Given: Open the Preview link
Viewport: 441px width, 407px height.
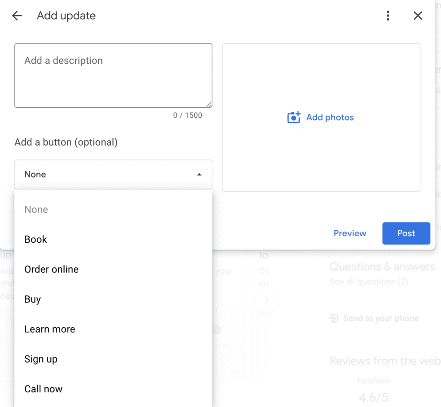Looking at the screenshot, I should (x=350, y=233).
